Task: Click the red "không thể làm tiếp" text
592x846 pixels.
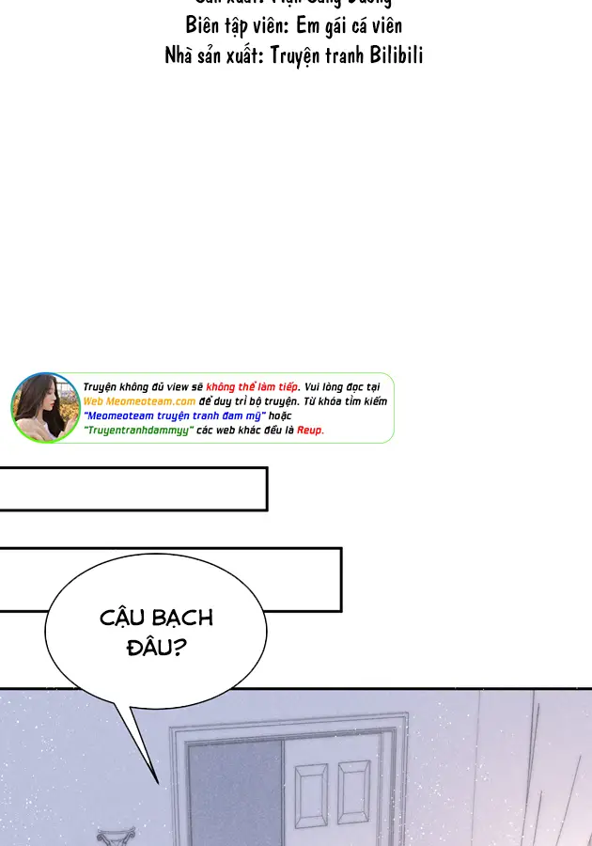Action: [x=251, y=387]
